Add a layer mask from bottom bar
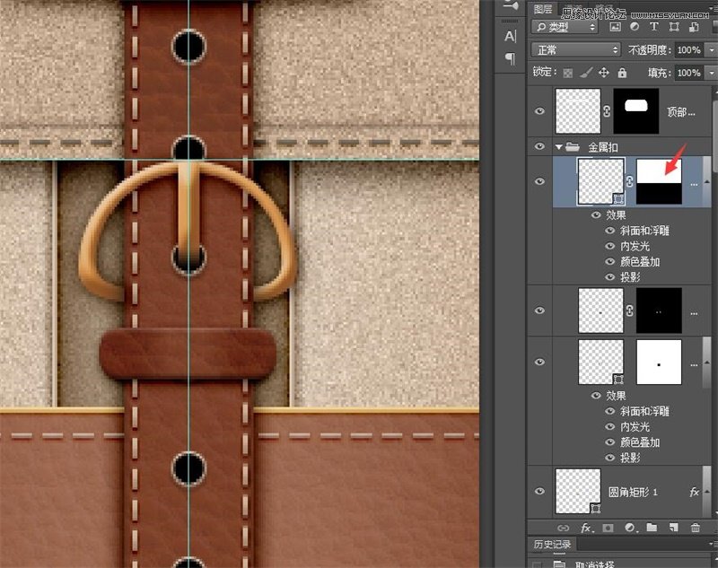This screenshot has width=718, height=568. click(608, 528)
